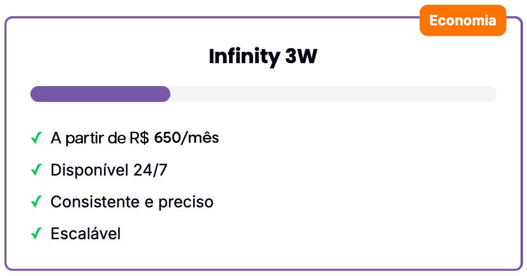Click the "24/7" availability text
This screenshot has width=527, height=276.
[150, 170]
